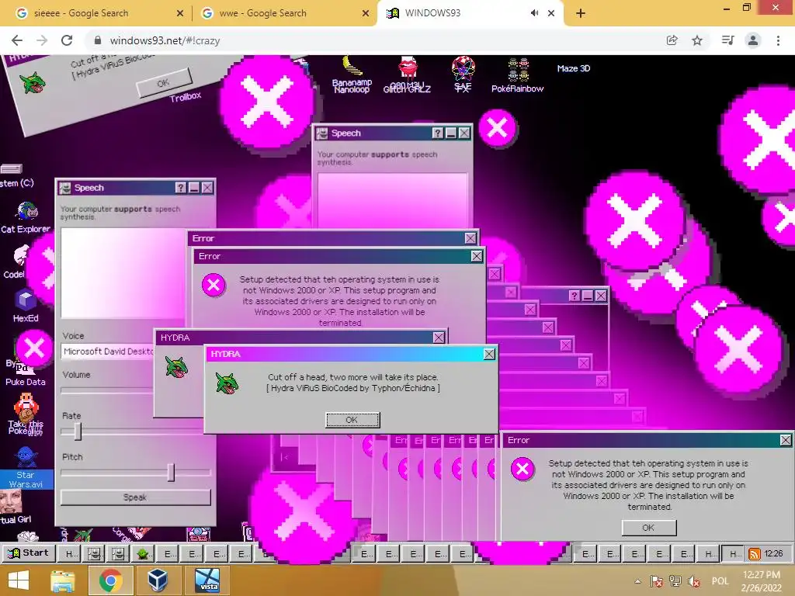Close the front HYDRA dialog

point(489,354)
